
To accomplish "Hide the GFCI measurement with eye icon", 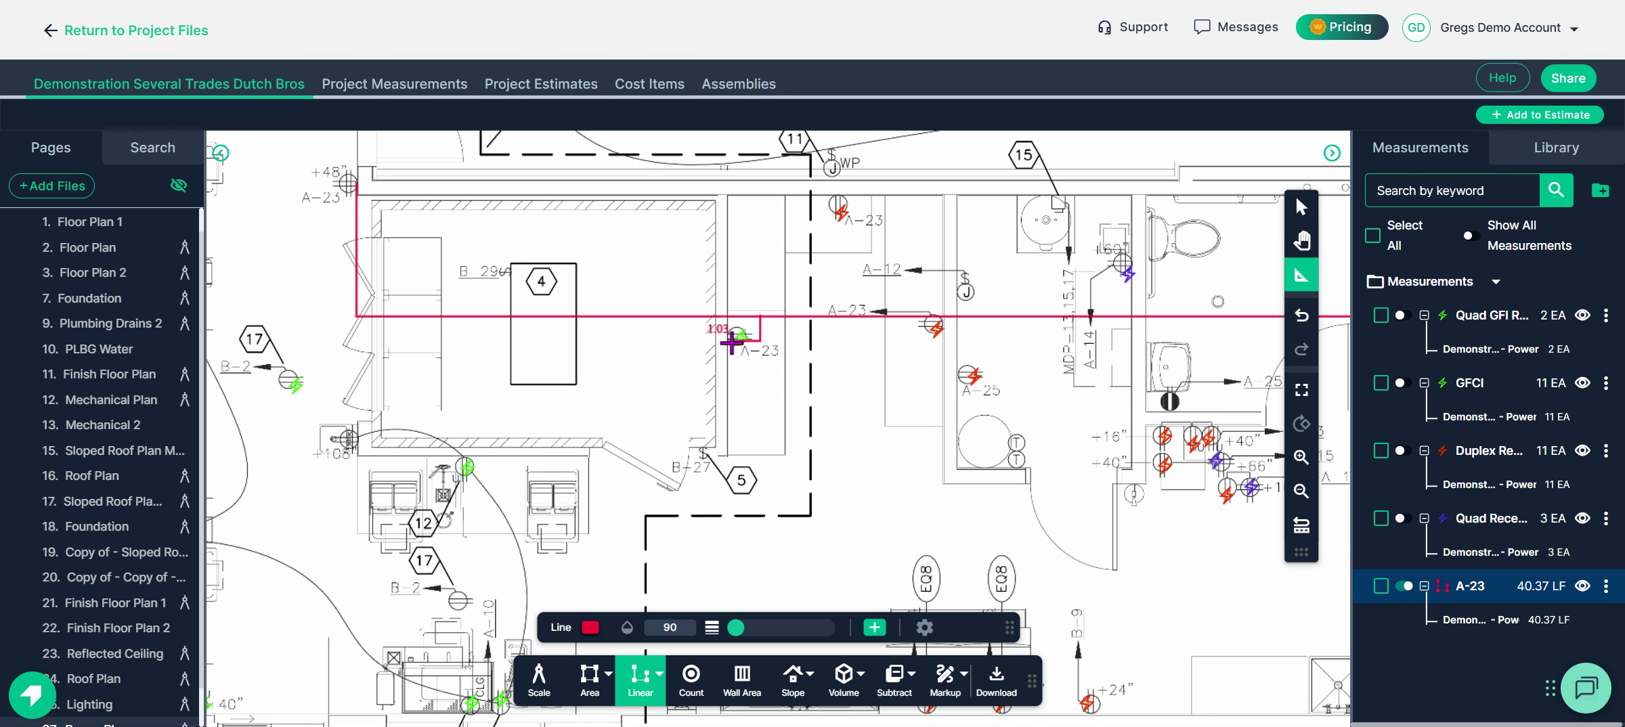I will tap(1582, 383).
